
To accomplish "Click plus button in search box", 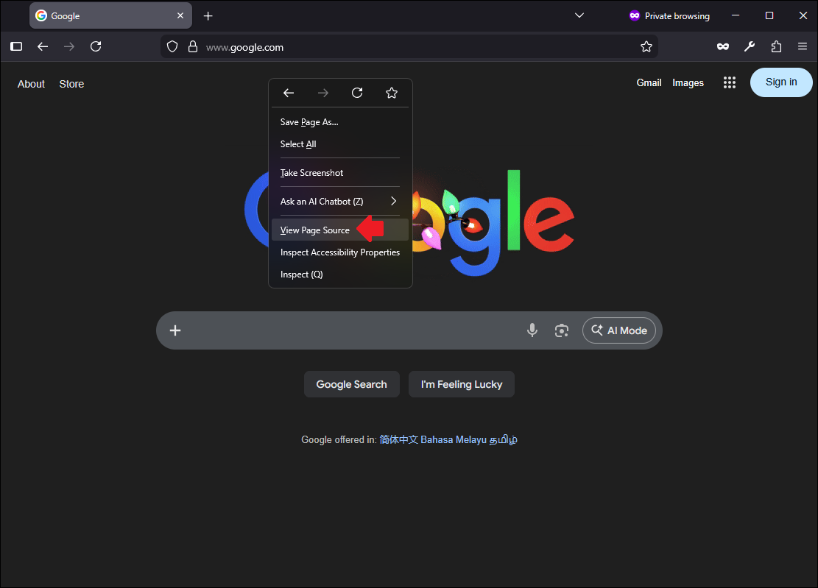I will [175, 330].
